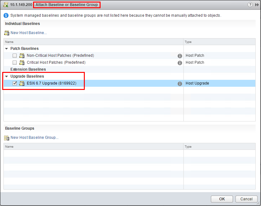Click the ESXi 6.7 Upgrade baseline icon
261x206 pixels.
[22, 83]
